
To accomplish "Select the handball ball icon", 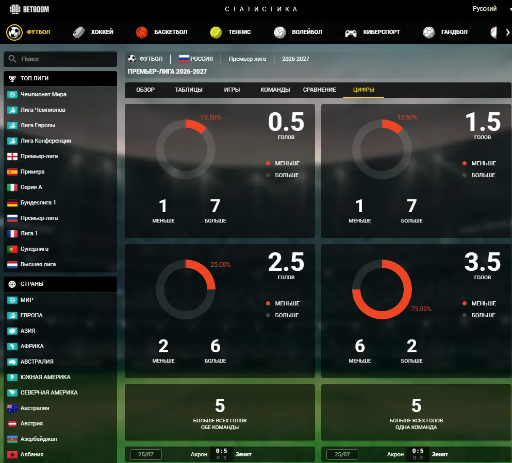I will point(429,32).
